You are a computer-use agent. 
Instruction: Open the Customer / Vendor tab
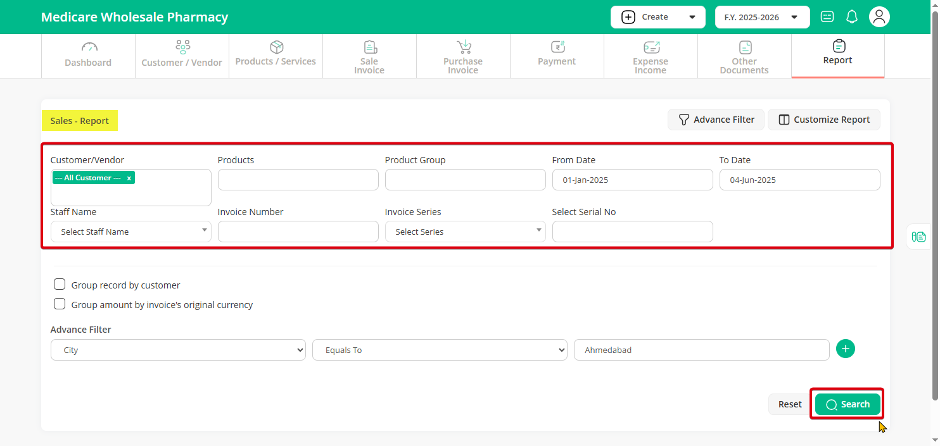coord(182,56)
